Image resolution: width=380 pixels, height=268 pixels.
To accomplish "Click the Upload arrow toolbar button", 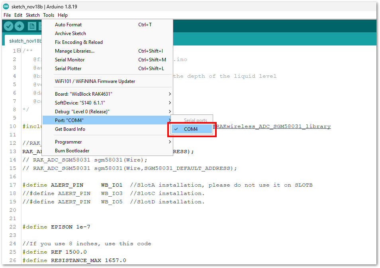I will tap(20, 26).
